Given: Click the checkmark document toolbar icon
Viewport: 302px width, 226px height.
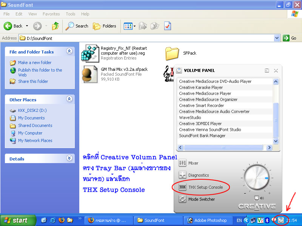Looking at the screenshot, I should click(x=168, y=26).
